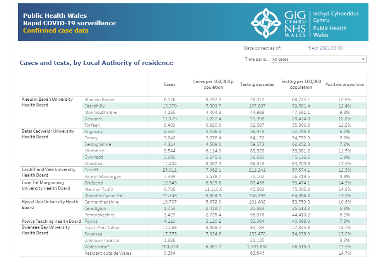Click the Blaenau Gwent row name
The height and width of the screenshot is (257, 387).
click(100, 100)
